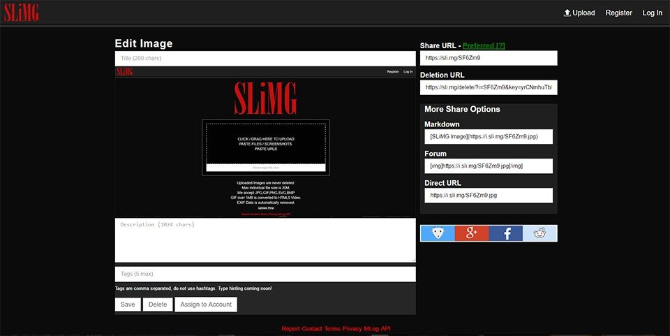Open the MLog footer link
This screenshot has width=670, height=336.
point(371,329)
